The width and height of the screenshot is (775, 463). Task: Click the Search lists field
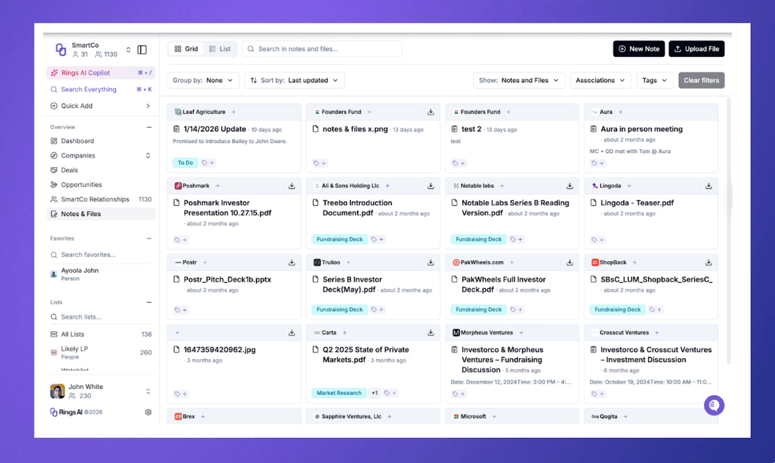(x=101, y=317)
